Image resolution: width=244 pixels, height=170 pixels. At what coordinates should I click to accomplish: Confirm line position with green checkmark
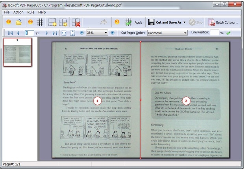coord(228,33)
